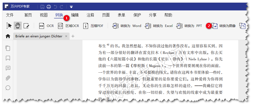253x106 pixels.
Task: Select the edit object tool
Action: 26,26
